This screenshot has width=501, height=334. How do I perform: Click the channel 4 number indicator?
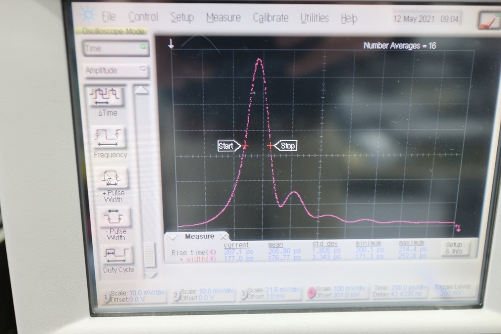[x=311, y=293]
